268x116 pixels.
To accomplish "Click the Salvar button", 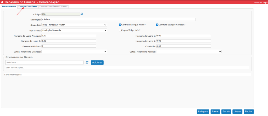I will pos(215,111).
